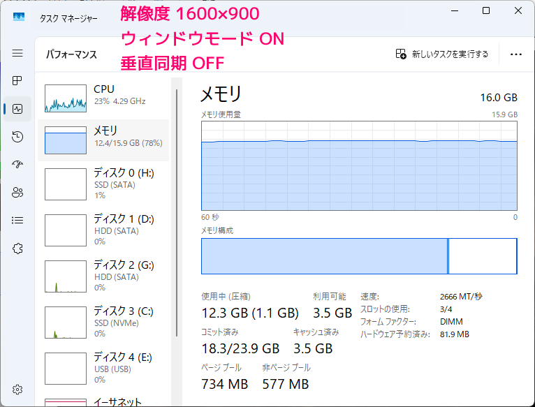This screenshot has width=535, height=407.
Task: Click the メモリ構成 composition bar
Action: (359, 256)
